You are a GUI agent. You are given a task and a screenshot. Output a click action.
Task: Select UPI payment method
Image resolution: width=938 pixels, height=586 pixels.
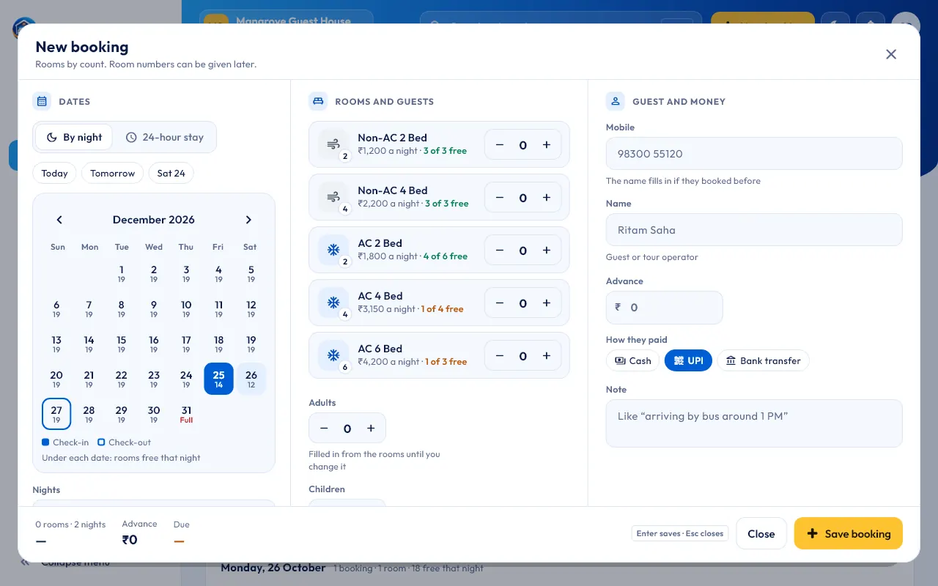pos(688,360)
